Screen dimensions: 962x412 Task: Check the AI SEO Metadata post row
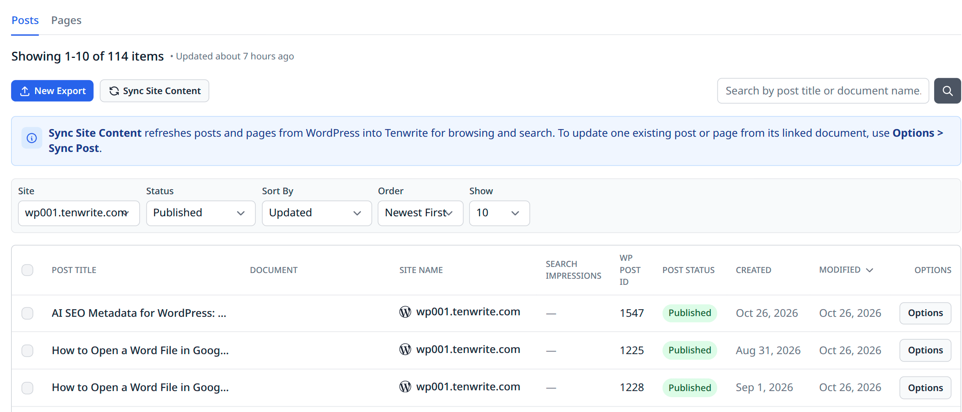coord(27,313)
